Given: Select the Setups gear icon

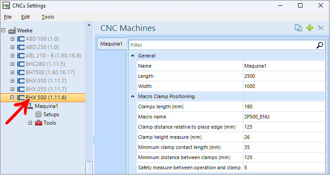Looking at the screenshot, I should tap(38, 114).
